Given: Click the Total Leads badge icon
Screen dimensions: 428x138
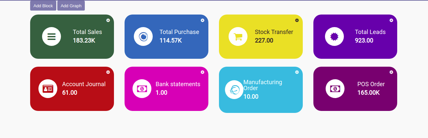Looking at the screenshot, I should point(334,36).
